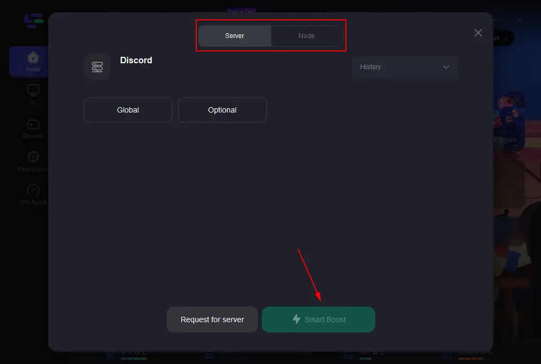
Task: Click the History dropdown chevron arrow
Action: [446, 67]
